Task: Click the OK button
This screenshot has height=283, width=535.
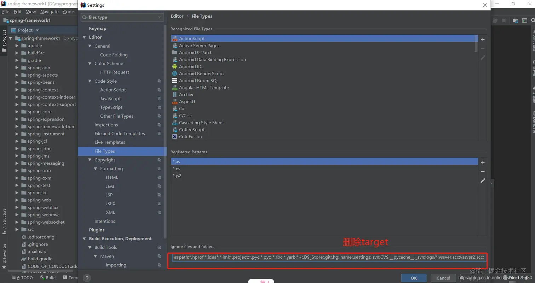Action: [x=414, y=278]
